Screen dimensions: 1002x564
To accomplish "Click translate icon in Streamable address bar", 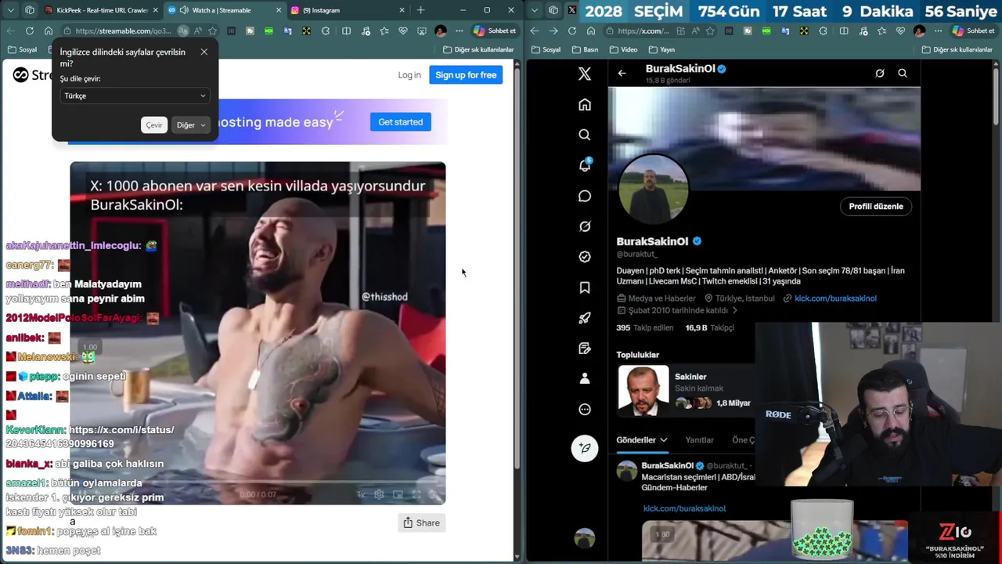I will point(182,31).
